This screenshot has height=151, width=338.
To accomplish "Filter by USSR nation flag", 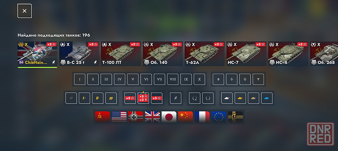I will click(x=102, y=117).
